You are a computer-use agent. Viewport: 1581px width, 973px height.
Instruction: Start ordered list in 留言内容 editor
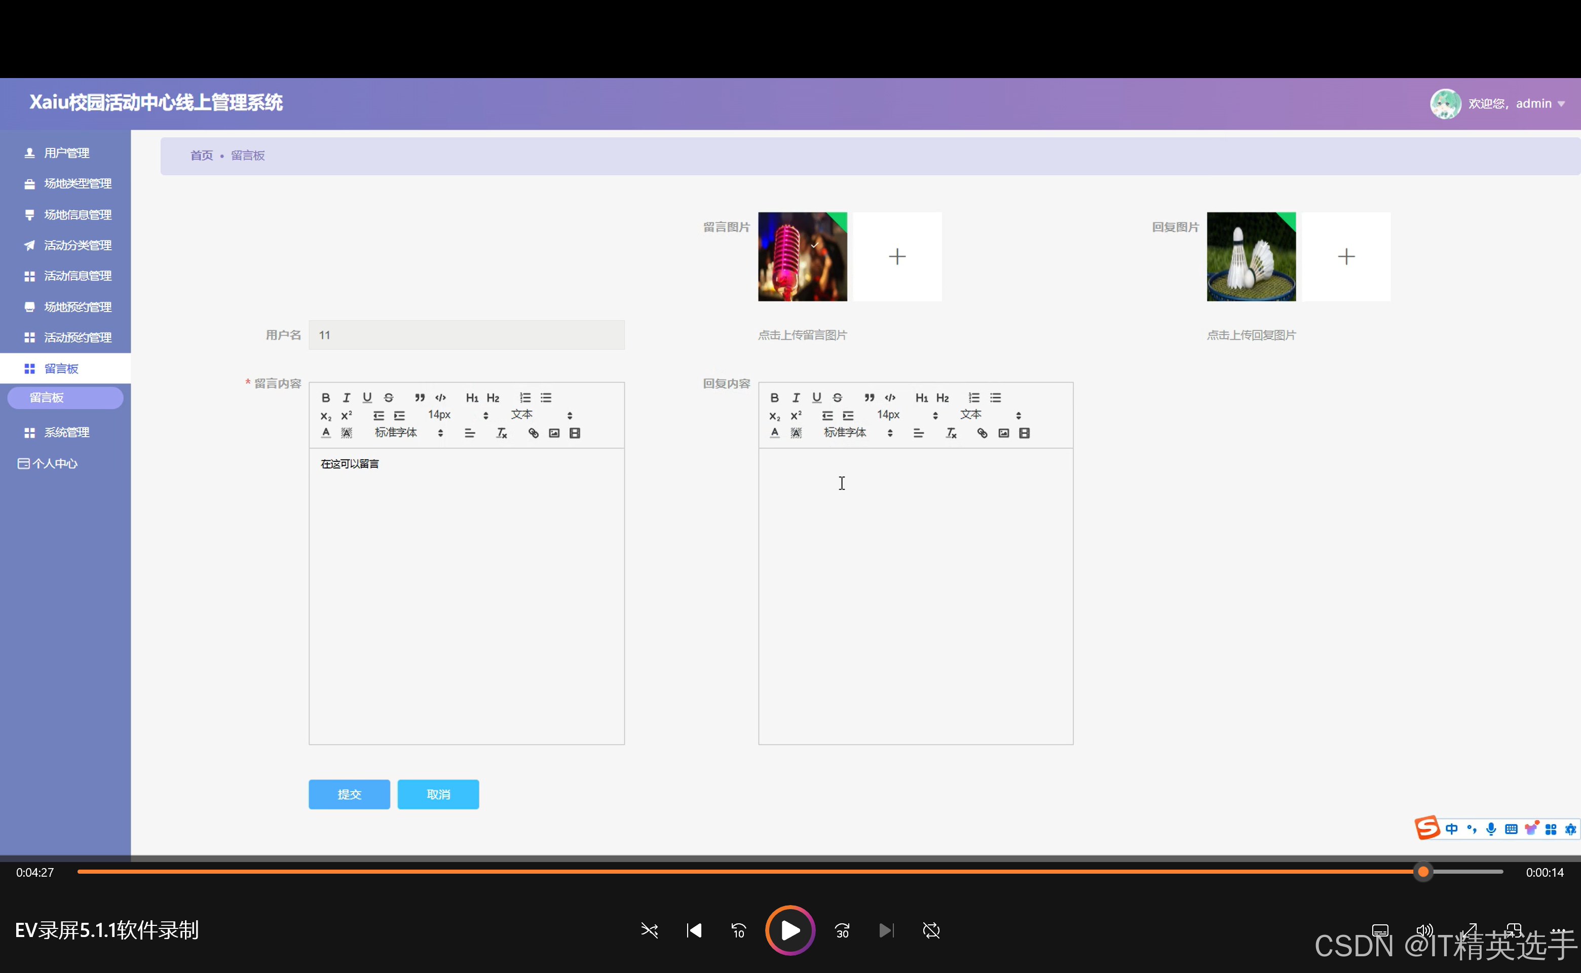[525, 398]
